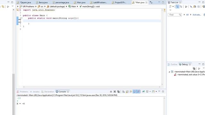
Task: Switch to the Declaration tab
Action: 48,92
